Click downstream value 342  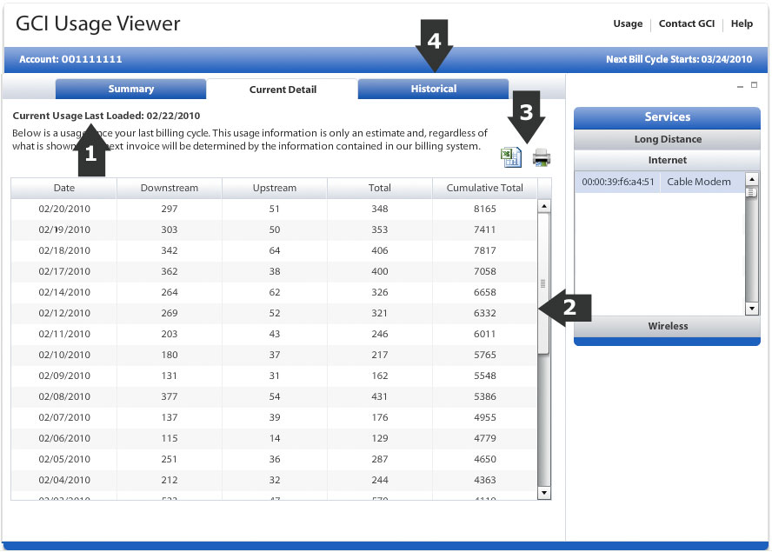(170, 250)
